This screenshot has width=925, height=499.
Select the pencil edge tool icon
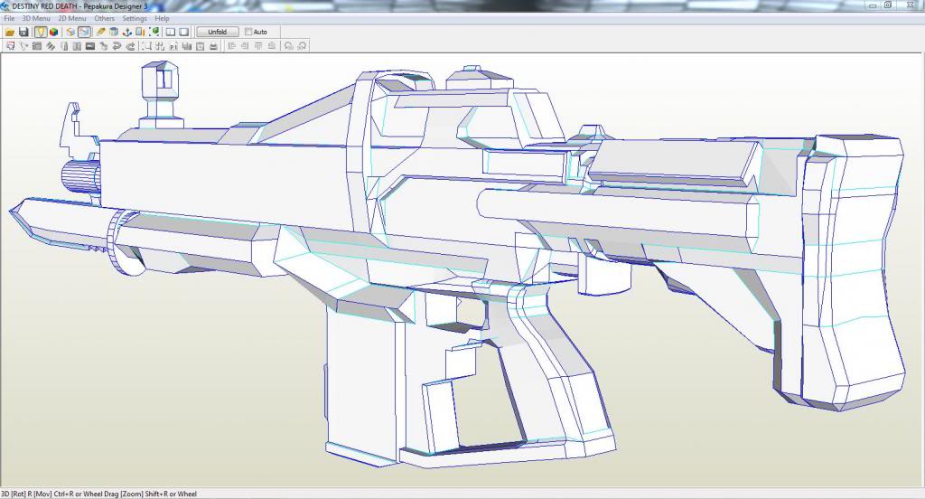[101, 32]
